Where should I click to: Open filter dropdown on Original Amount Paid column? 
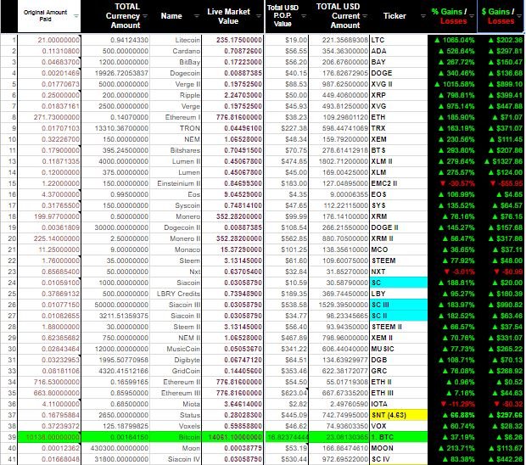76,16
